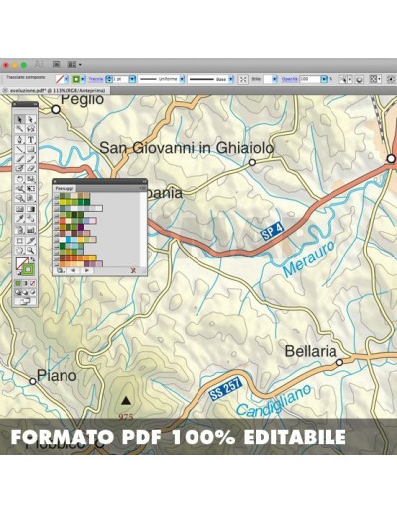Select the Paesaggi swatch library tab
This screenshot has height=514, width=397.
tap(65, 188)
